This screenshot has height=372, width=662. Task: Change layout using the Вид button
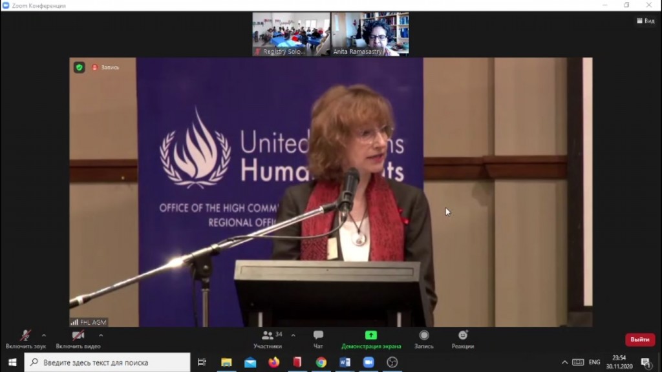(646, 21)
